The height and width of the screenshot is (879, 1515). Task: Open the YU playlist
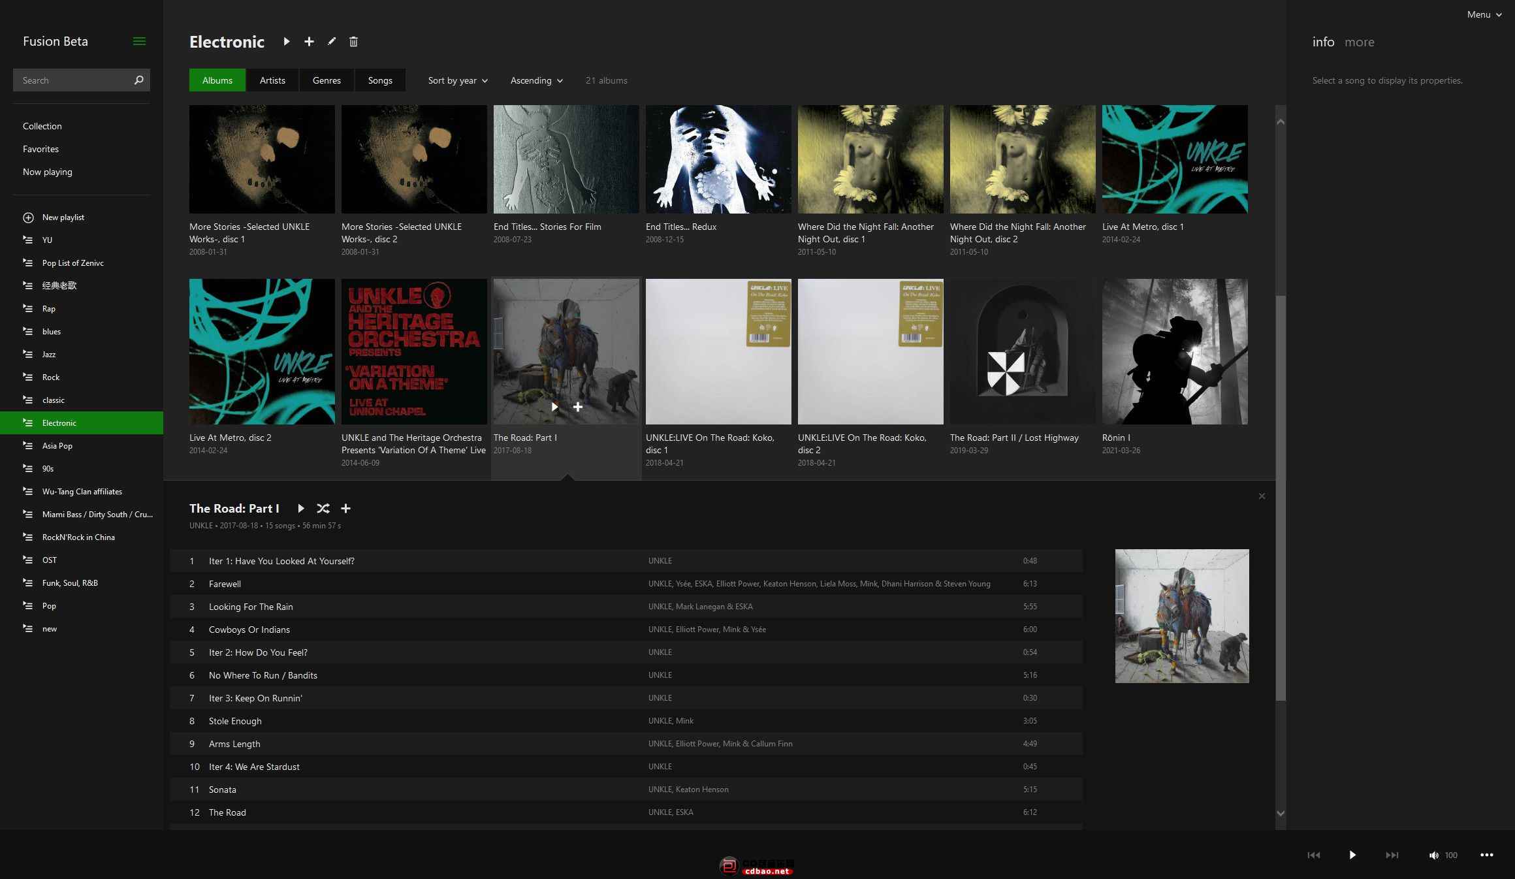tap(82, 240)
